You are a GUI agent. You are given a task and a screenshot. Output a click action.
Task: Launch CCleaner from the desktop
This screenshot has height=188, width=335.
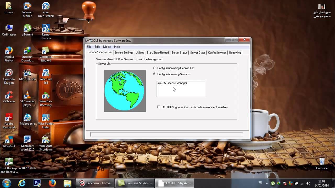coord(9,97)
